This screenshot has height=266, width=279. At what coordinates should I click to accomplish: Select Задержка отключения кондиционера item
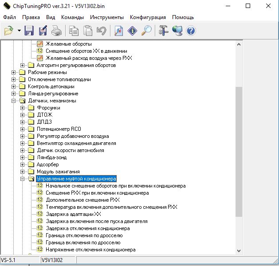(x=87, y=228)
